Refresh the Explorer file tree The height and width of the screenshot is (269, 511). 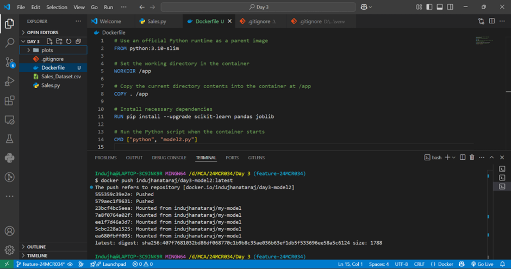[68, 41]
